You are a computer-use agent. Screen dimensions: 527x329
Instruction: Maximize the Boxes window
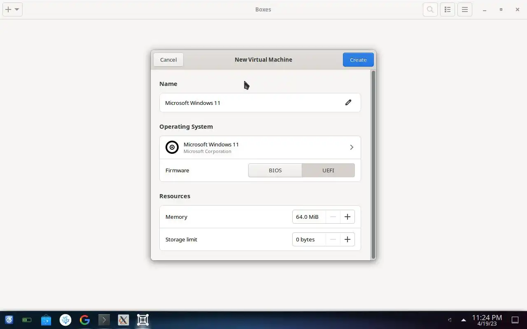tap(501, 9)
